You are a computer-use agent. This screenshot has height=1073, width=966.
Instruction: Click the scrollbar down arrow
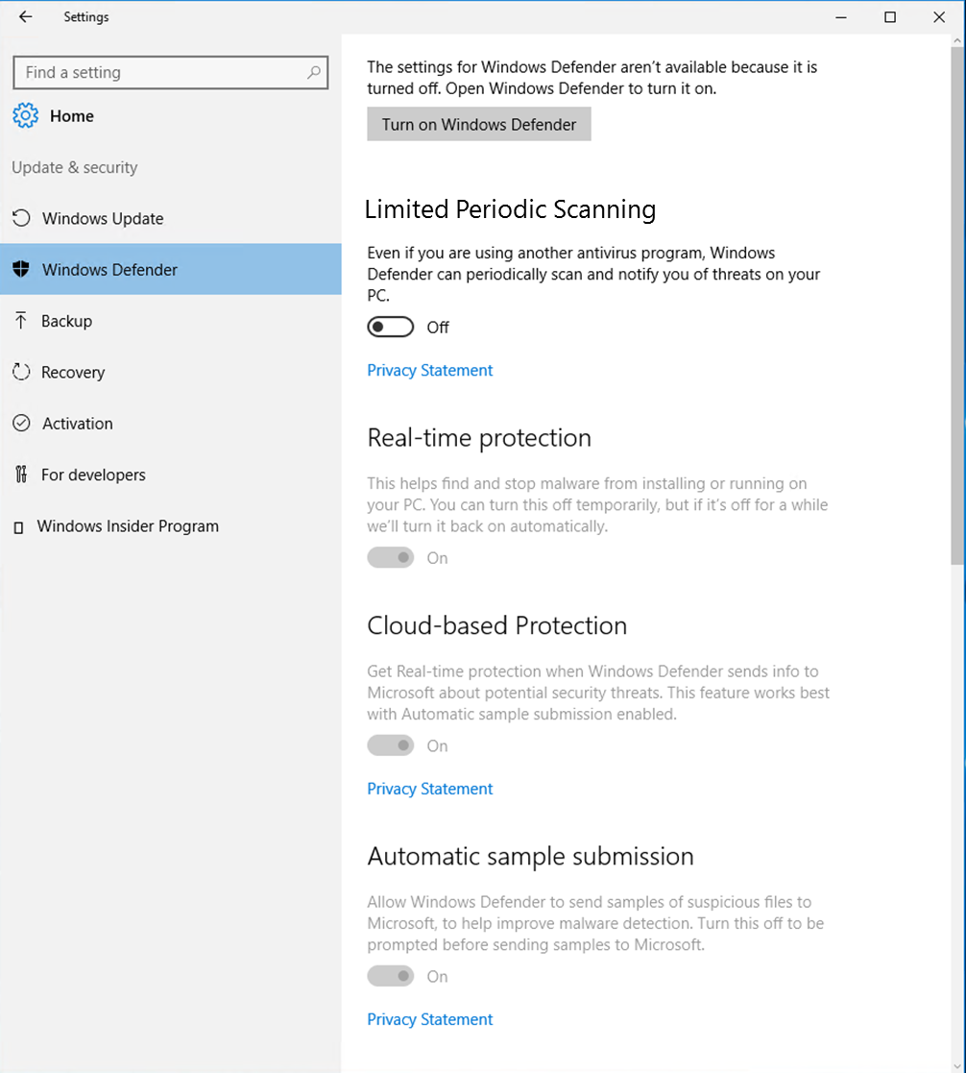coord(957,1066)
